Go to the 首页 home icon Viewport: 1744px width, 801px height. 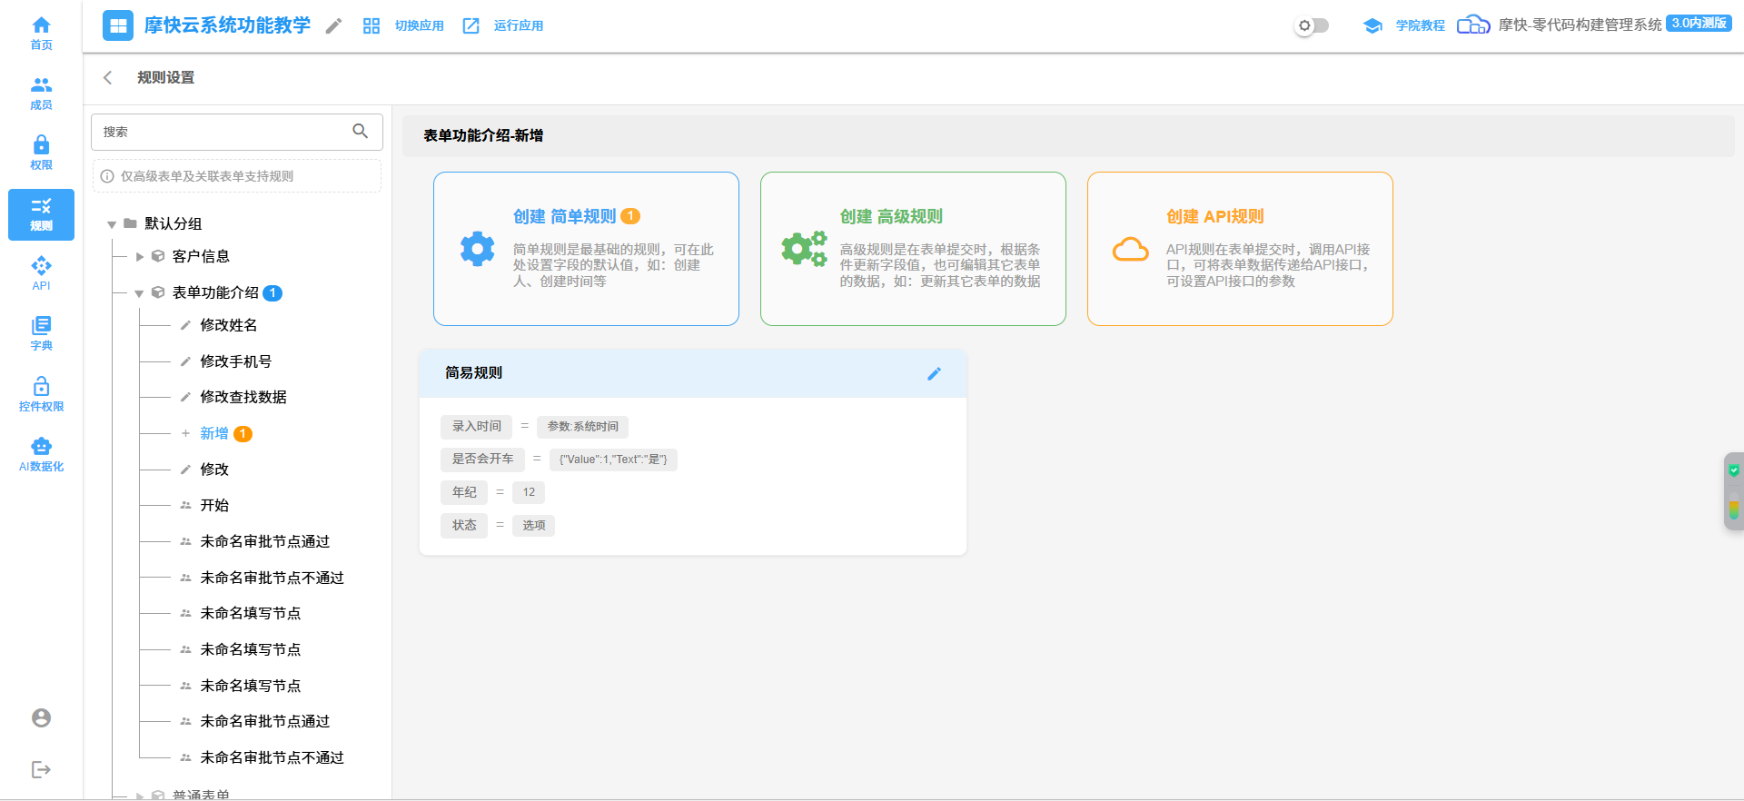41,25
